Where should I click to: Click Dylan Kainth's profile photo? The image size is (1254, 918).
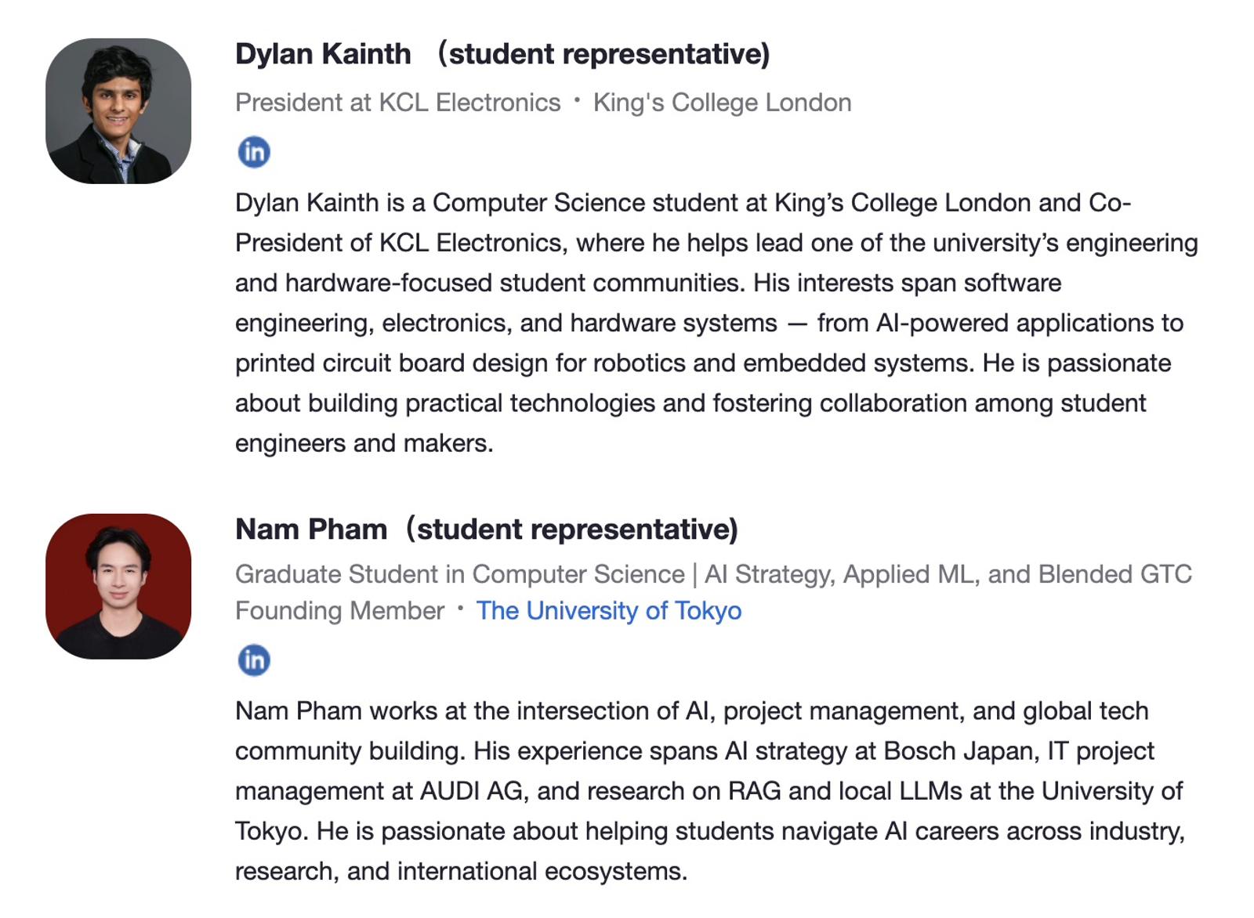[118, 111]
